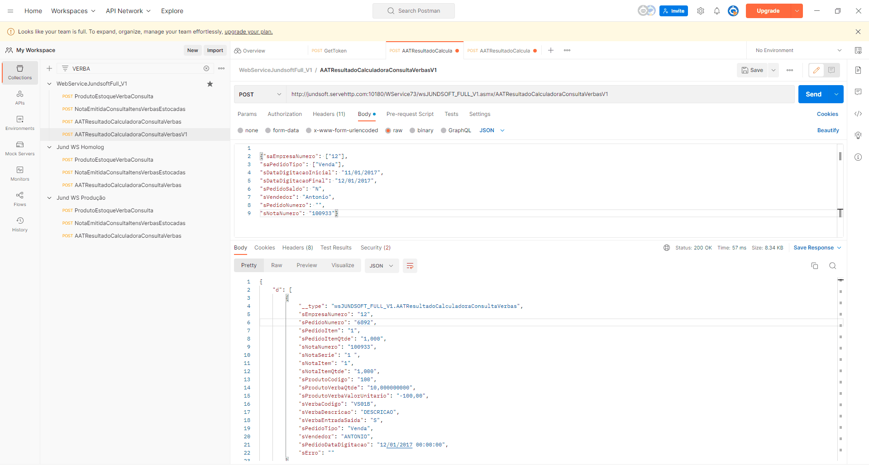
Task: Open Postman settings gear icon
Action: point(701,11)
